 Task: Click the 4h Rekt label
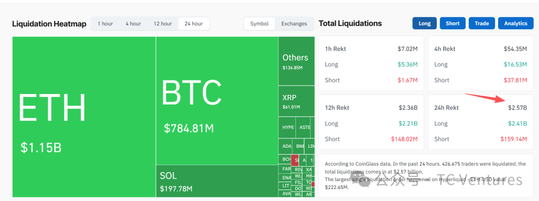pos(445,49)
